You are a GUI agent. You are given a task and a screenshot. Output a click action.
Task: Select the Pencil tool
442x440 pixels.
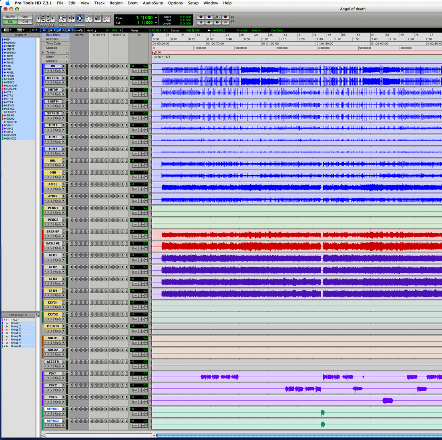click(106, 18)
